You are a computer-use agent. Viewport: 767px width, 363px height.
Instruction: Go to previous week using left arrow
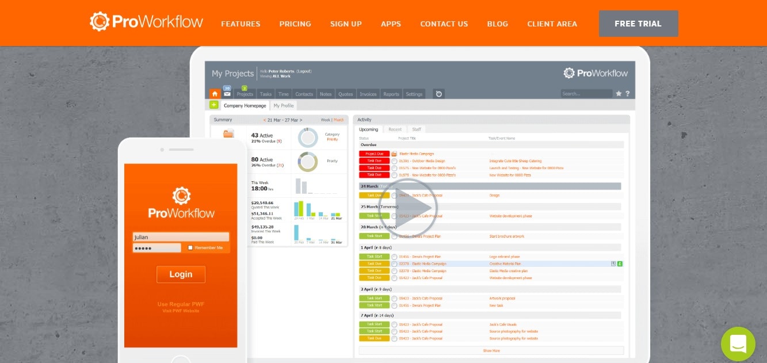pos(265,120)
